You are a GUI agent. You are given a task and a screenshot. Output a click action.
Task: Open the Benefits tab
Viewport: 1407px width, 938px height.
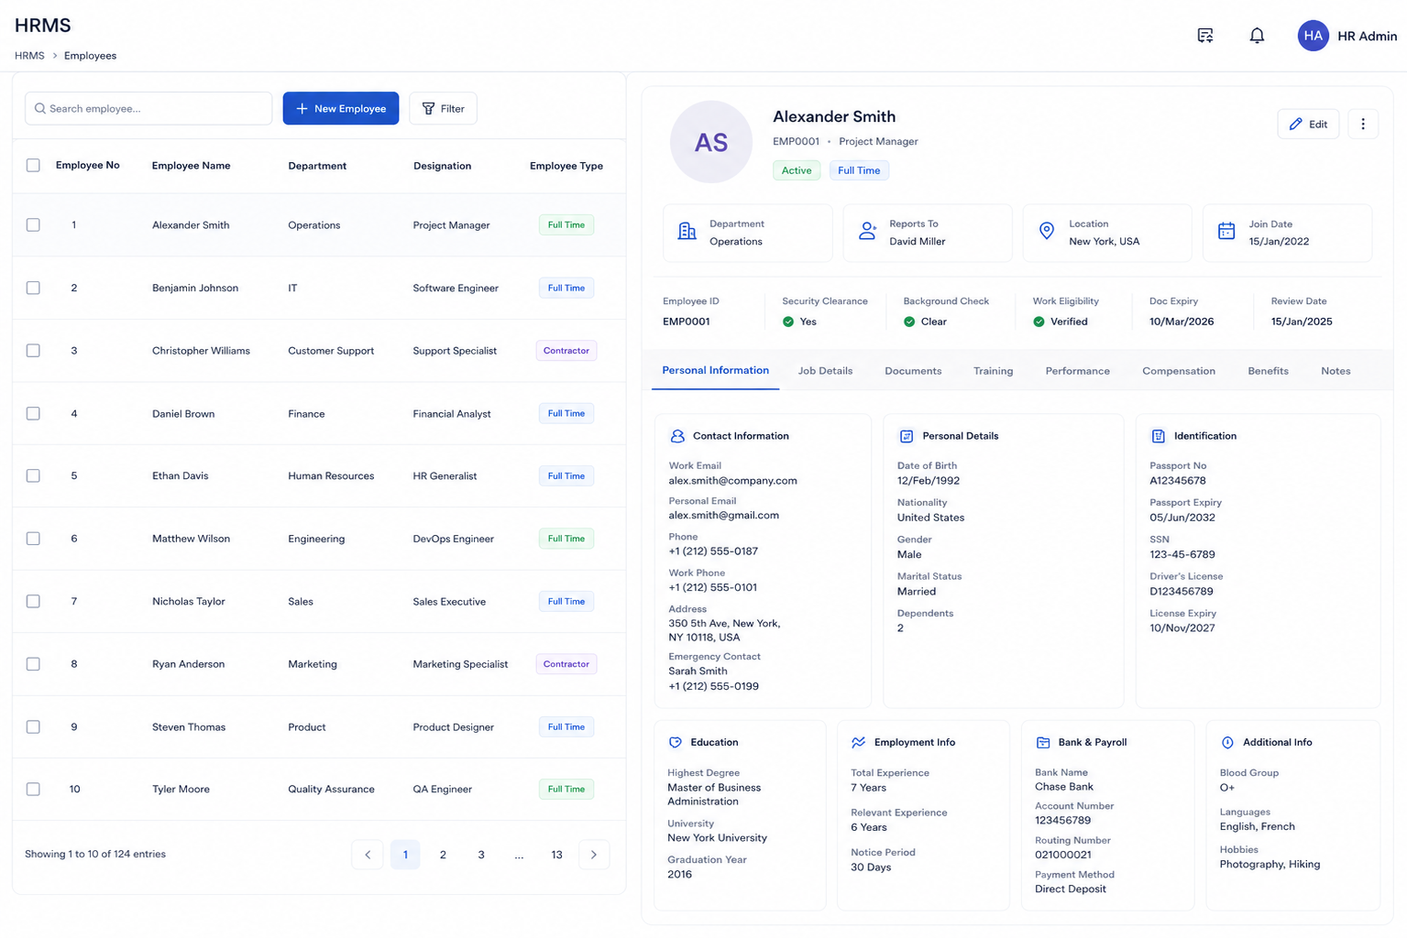click(1268, 371)
